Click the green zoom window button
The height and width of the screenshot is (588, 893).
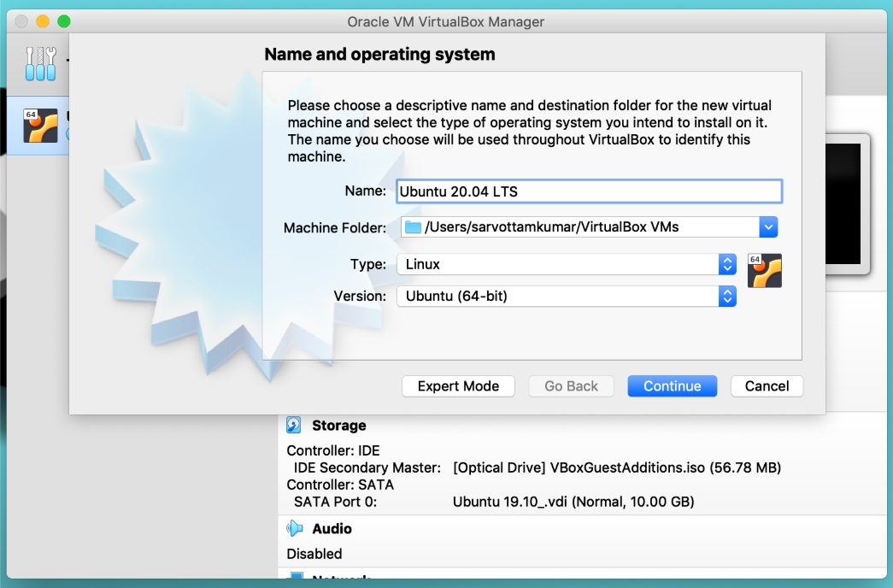point(64,21)
